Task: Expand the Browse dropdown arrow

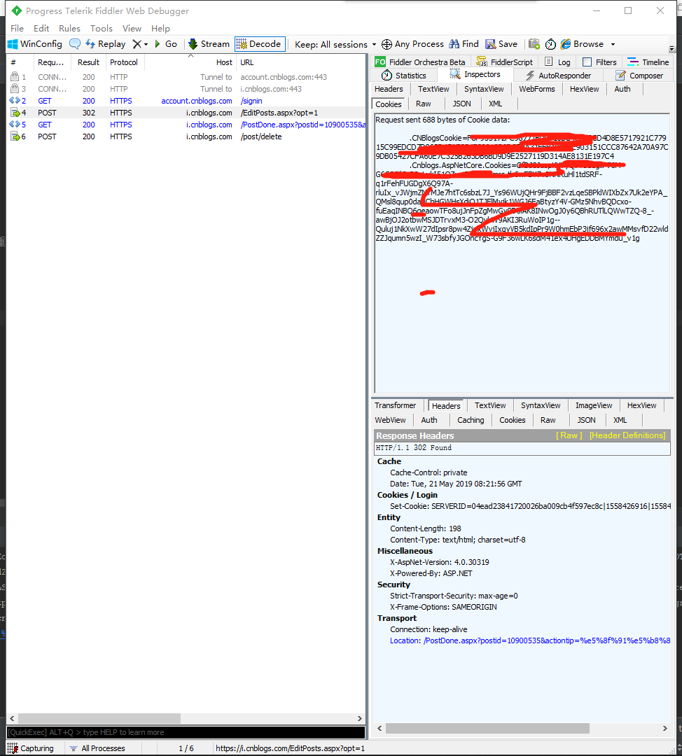Action: click(x=613, y=44)
